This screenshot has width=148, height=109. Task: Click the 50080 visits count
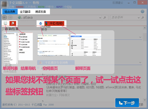point(20,7)
